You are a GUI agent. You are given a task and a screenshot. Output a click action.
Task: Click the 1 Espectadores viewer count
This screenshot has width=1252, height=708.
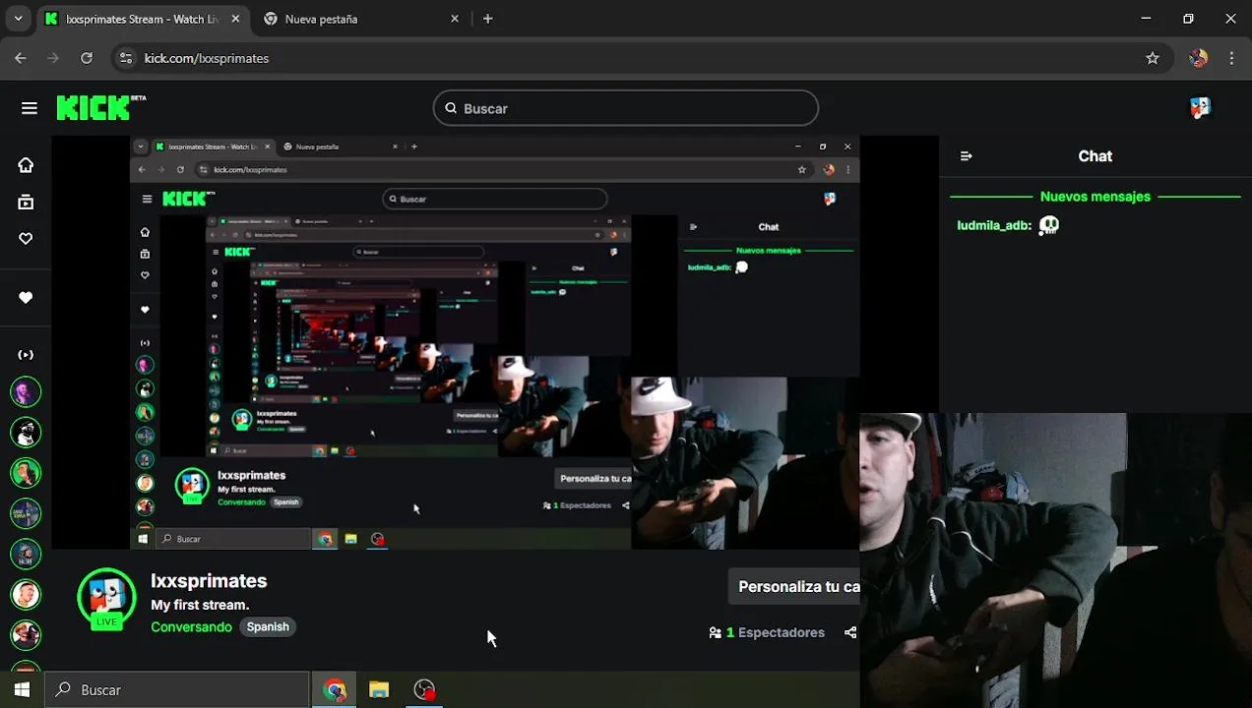coord(767,632)
